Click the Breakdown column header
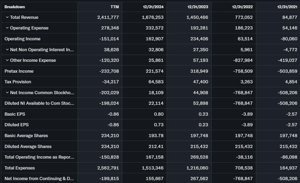Screen dimensions: 300x183 15,7
